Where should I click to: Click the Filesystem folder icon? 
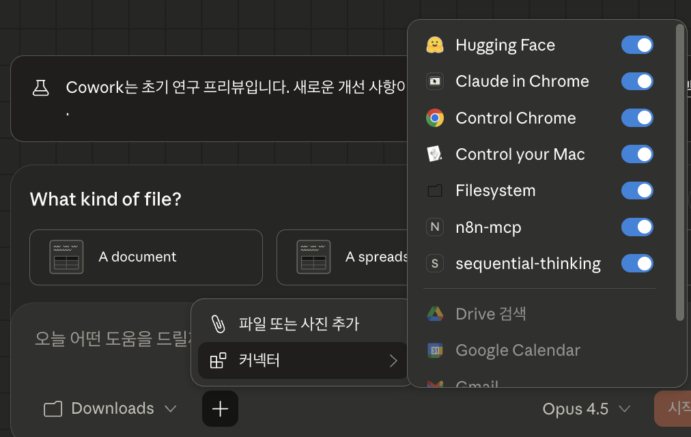pos(434,191)
